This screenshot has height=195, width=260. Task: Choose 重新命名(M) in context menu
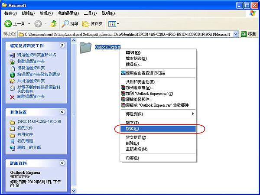158,149
